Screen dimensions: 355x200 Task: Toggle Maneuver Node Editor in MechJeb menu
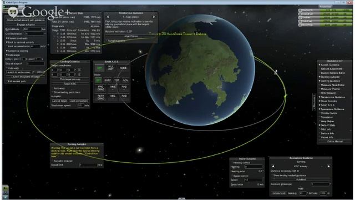pyautogui.click(x=332, y=85)
